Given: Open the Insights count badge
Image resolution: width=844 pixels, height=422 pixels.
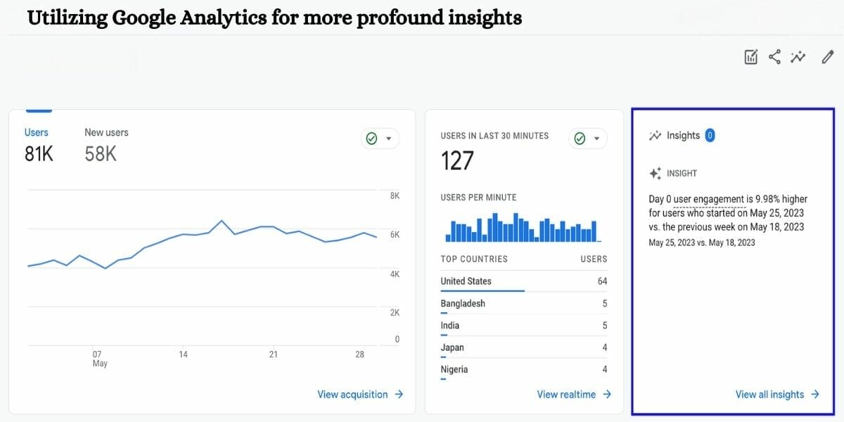Looking at the screenshot, I should [710, 135].
